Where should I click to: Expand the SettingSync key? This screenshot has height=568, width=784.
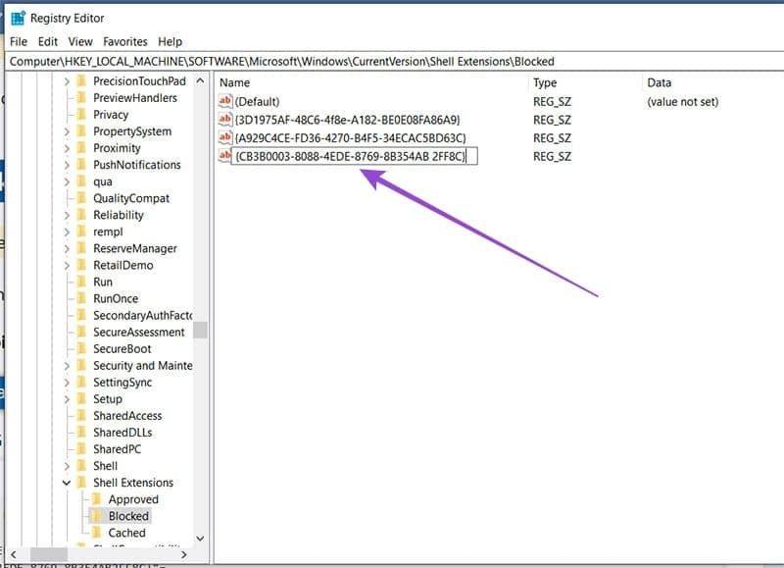[67, 383]
